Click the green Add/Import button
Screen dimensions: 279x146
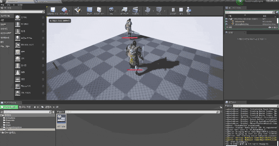9,107
